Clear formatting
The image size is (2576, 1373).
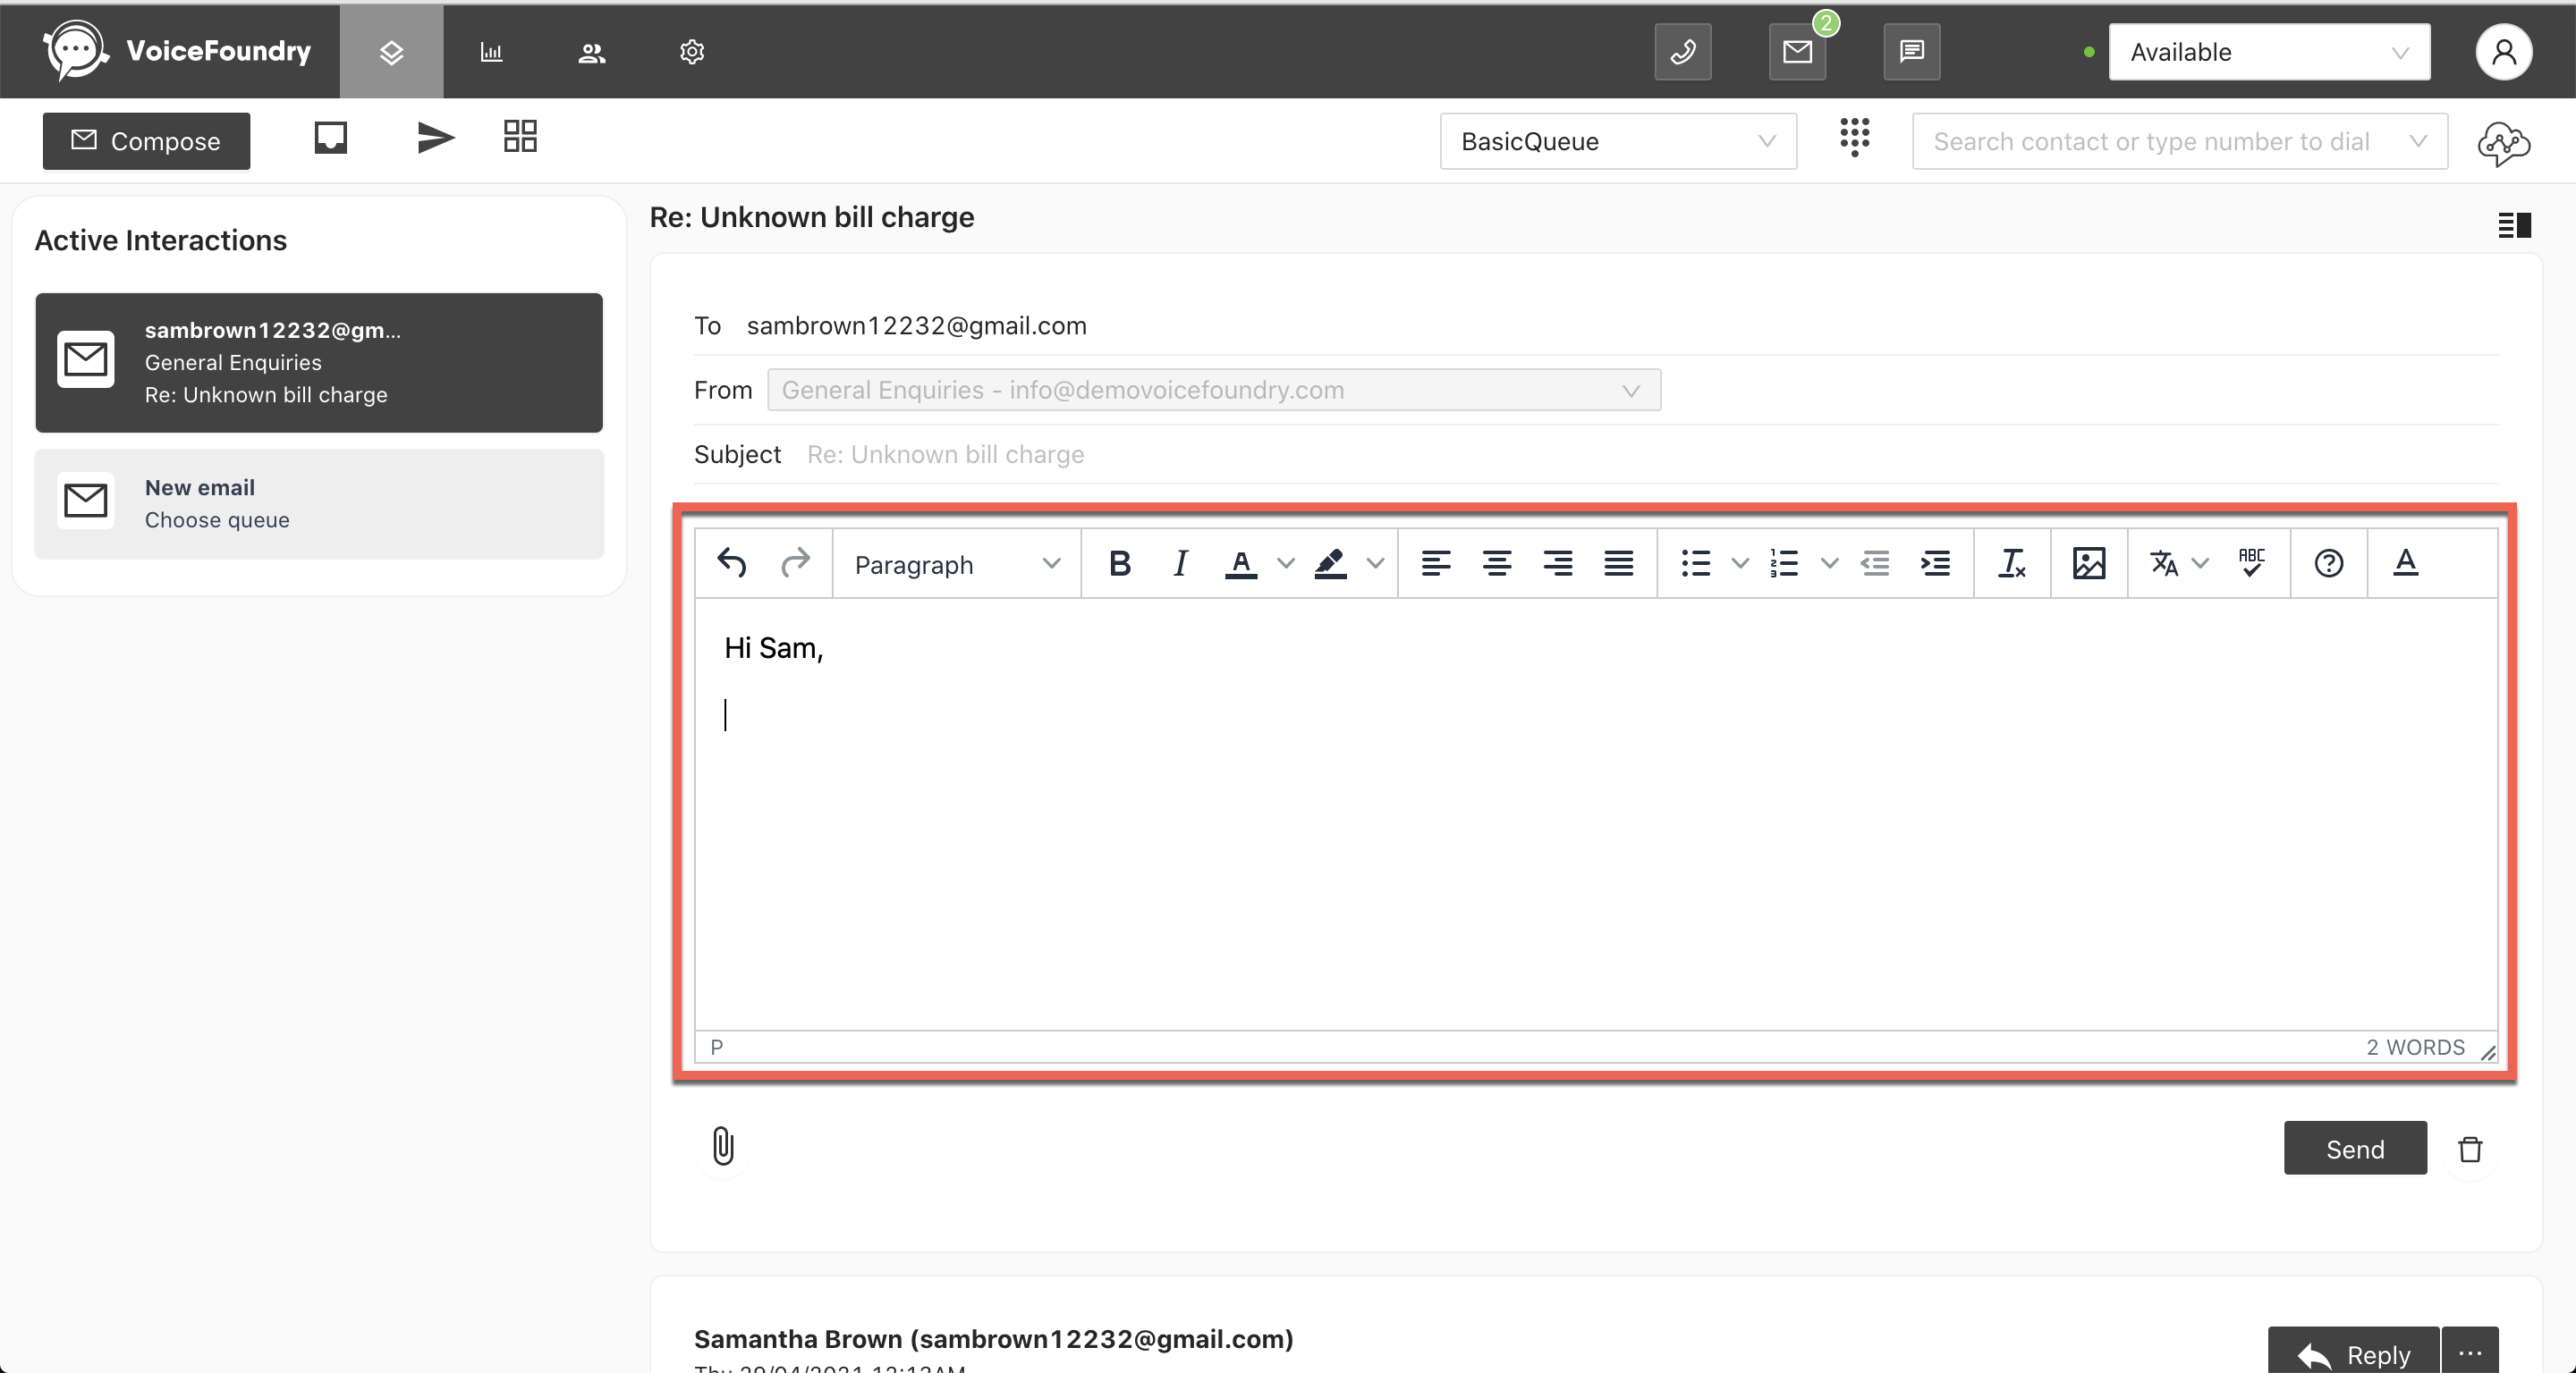point(2012,563)
